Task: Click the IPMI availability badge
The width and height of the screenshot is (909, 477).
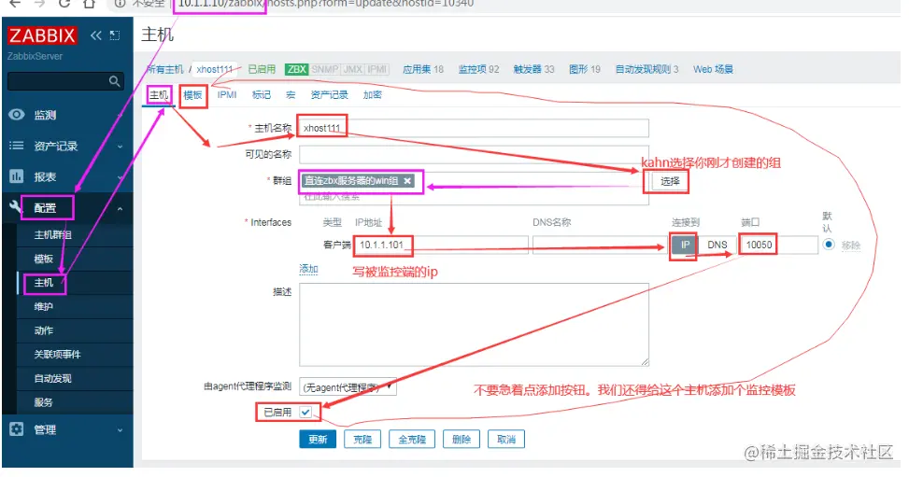Action: click(377, 69)
